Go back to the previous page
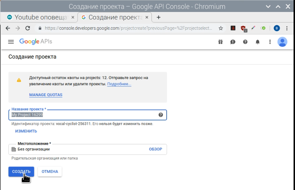The image size is (295, 190). [x=8, y=28]
